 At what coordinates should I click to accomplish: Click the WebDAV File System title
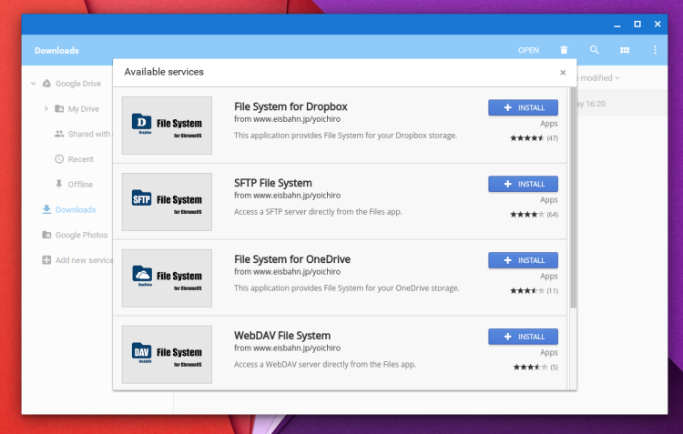pyautogui.click(x=281, y=336)
